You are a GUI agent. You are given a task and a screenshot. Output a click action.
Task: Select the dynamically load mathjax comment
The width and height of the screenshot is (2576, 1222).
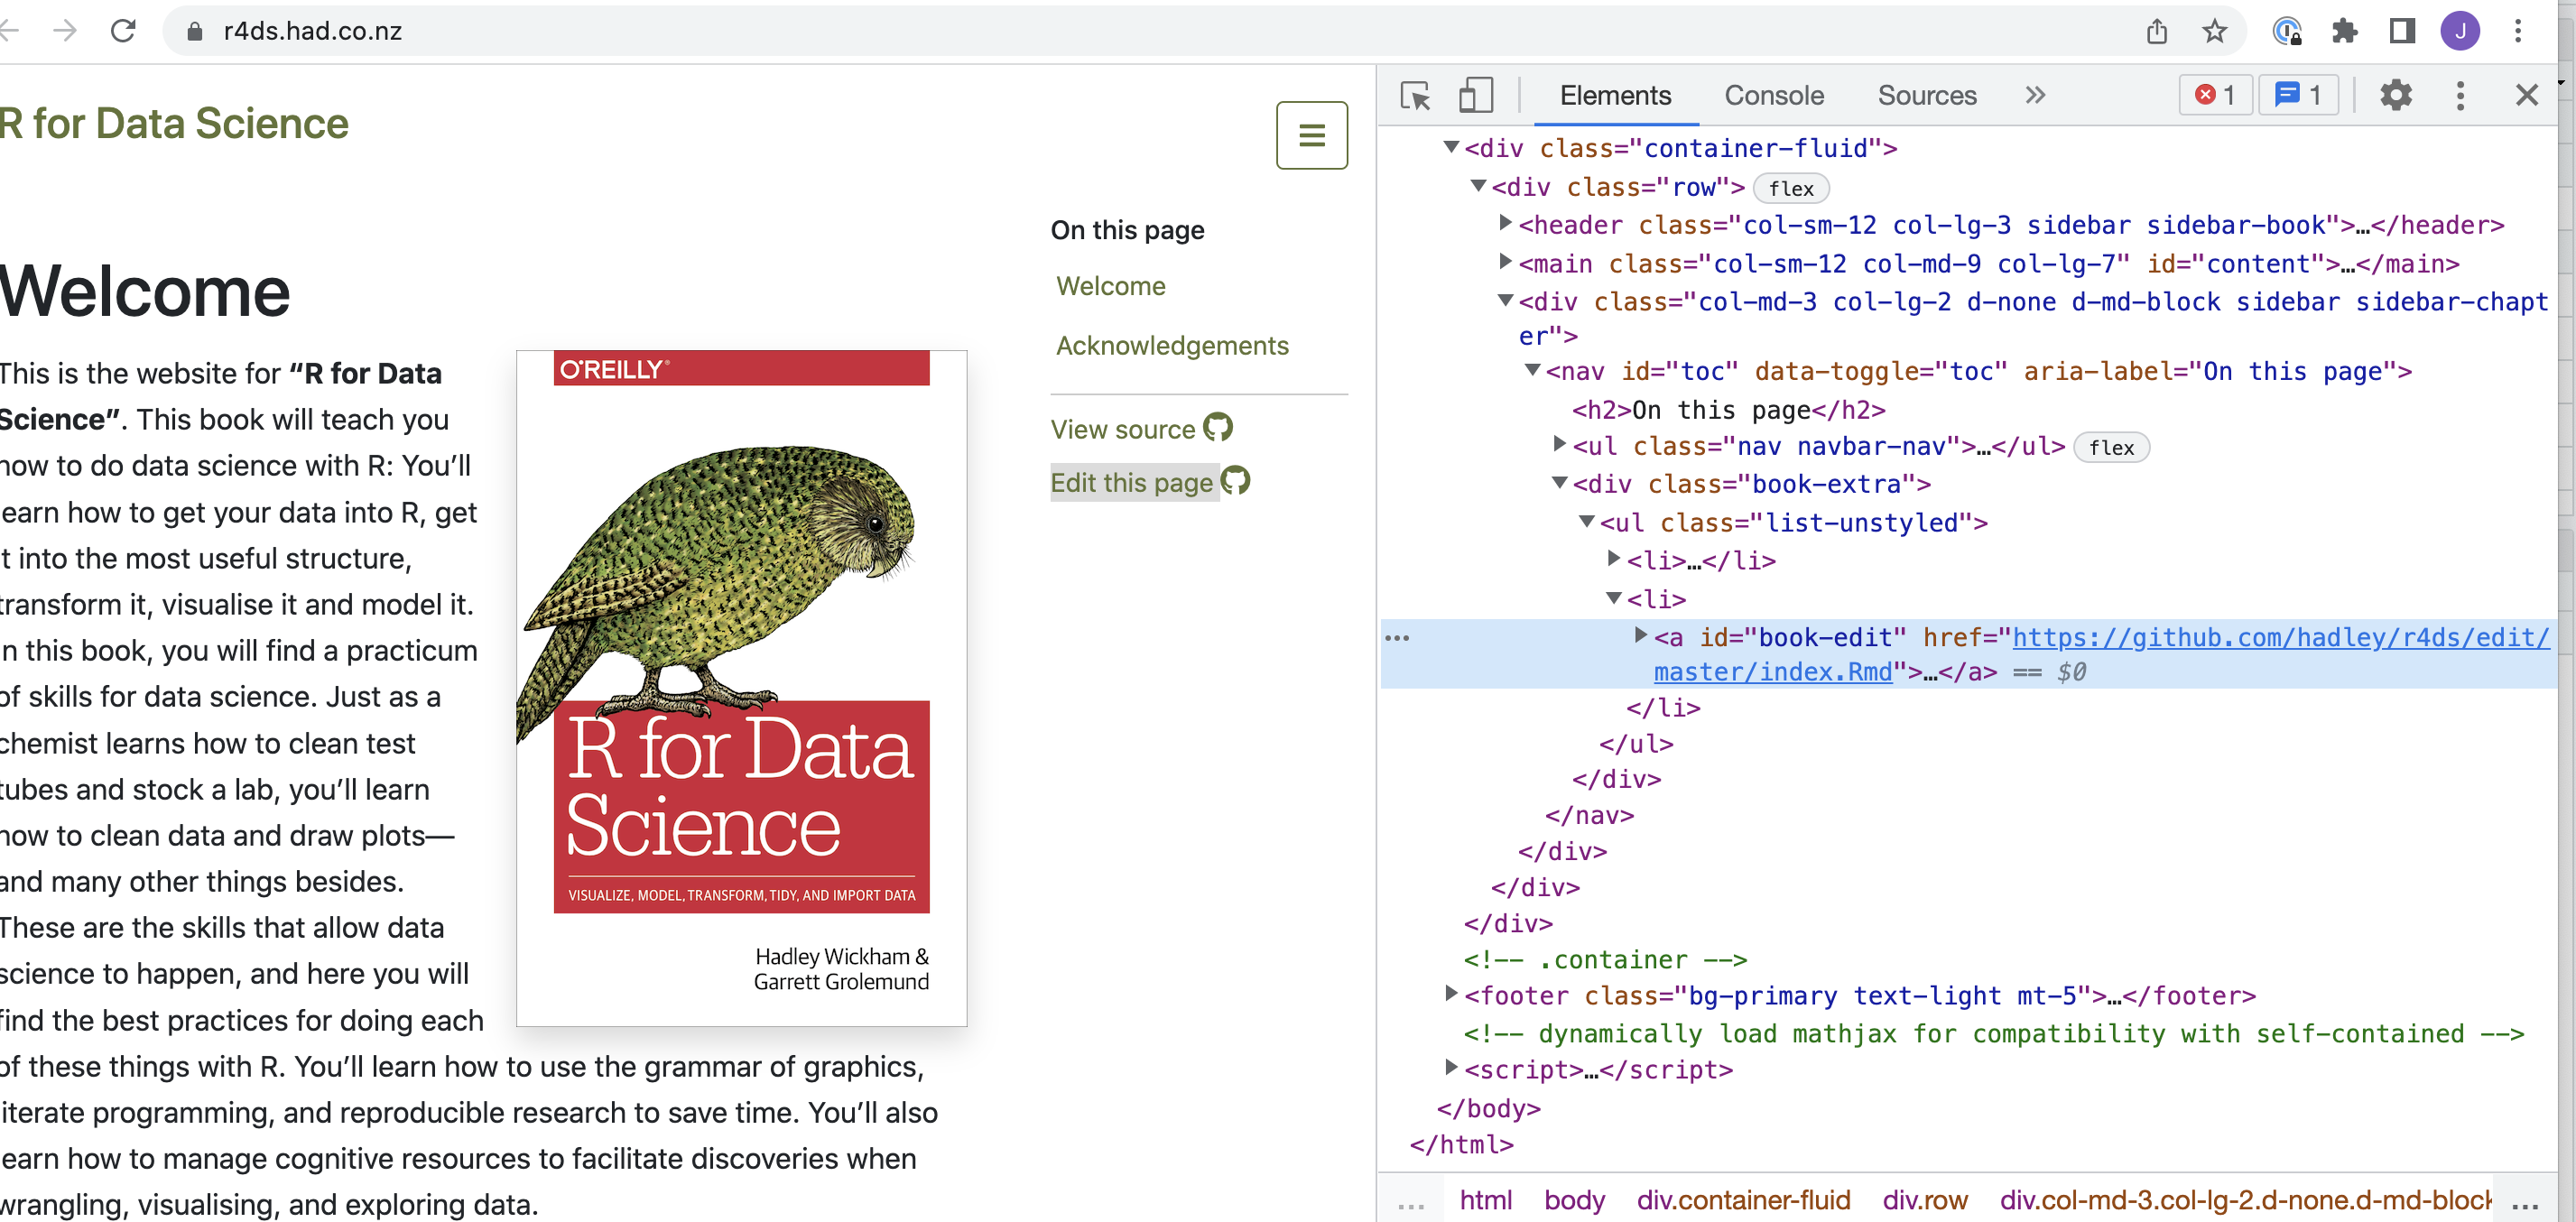pyautogui.click(x=1994, y=1033)
